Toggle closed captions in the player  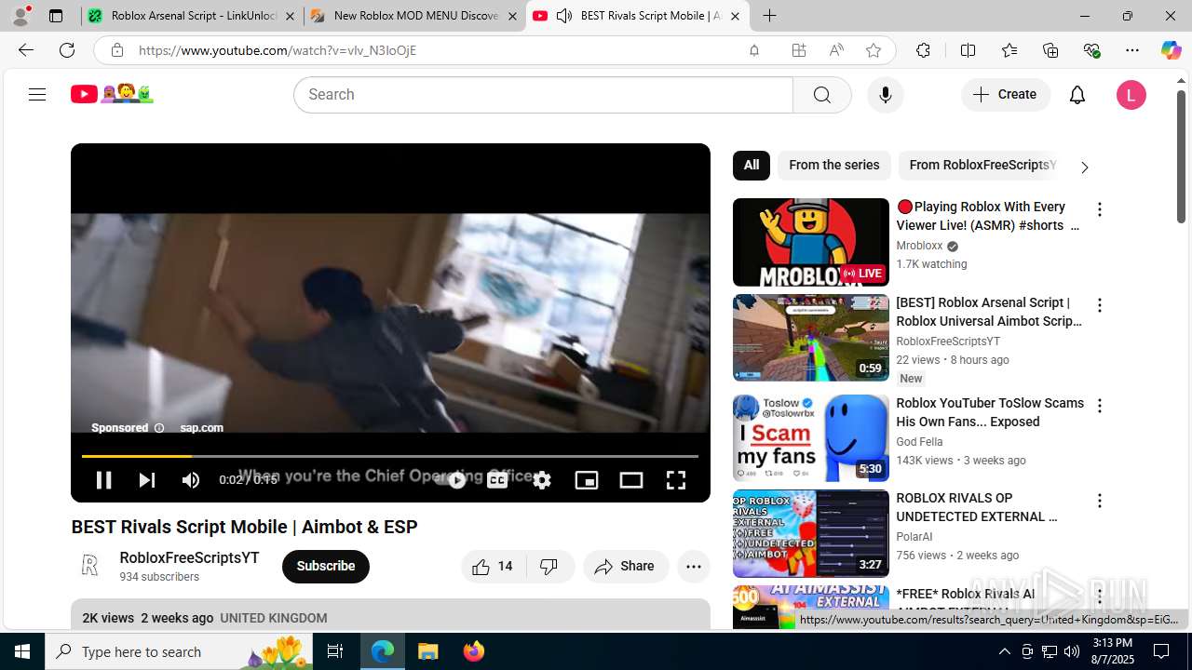click(497, 480)
